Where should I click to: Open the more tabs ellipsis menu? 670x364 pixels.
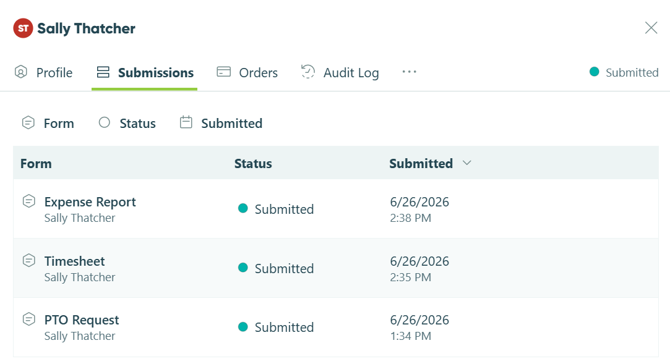(x=410, y=72)
